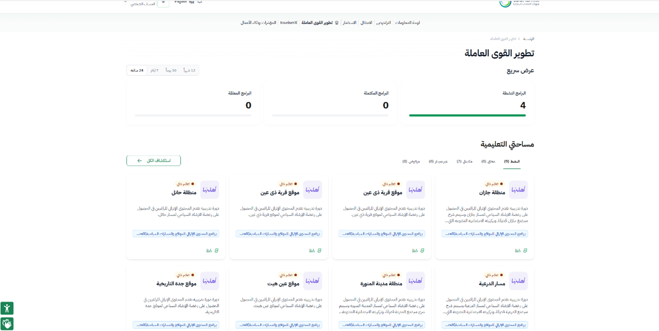Open التراخيص in the navigation bar

[384, 23]
